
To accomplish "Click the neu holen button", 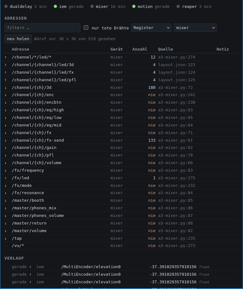I will [18, 39].
